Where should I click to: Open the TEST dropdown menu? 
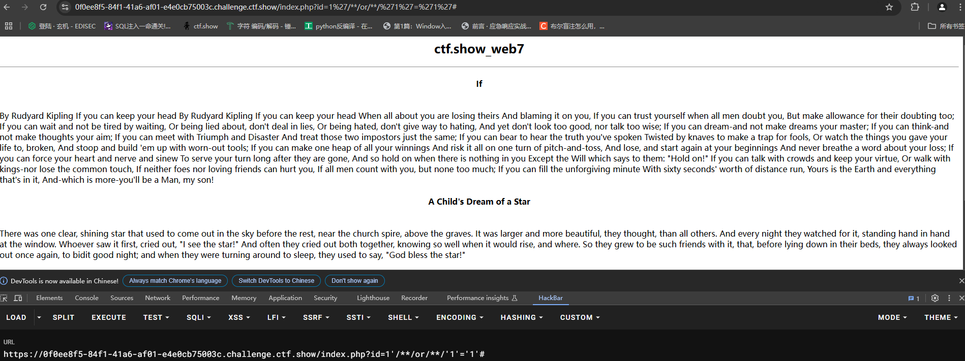pyautogui.click(x=156, y=317)
